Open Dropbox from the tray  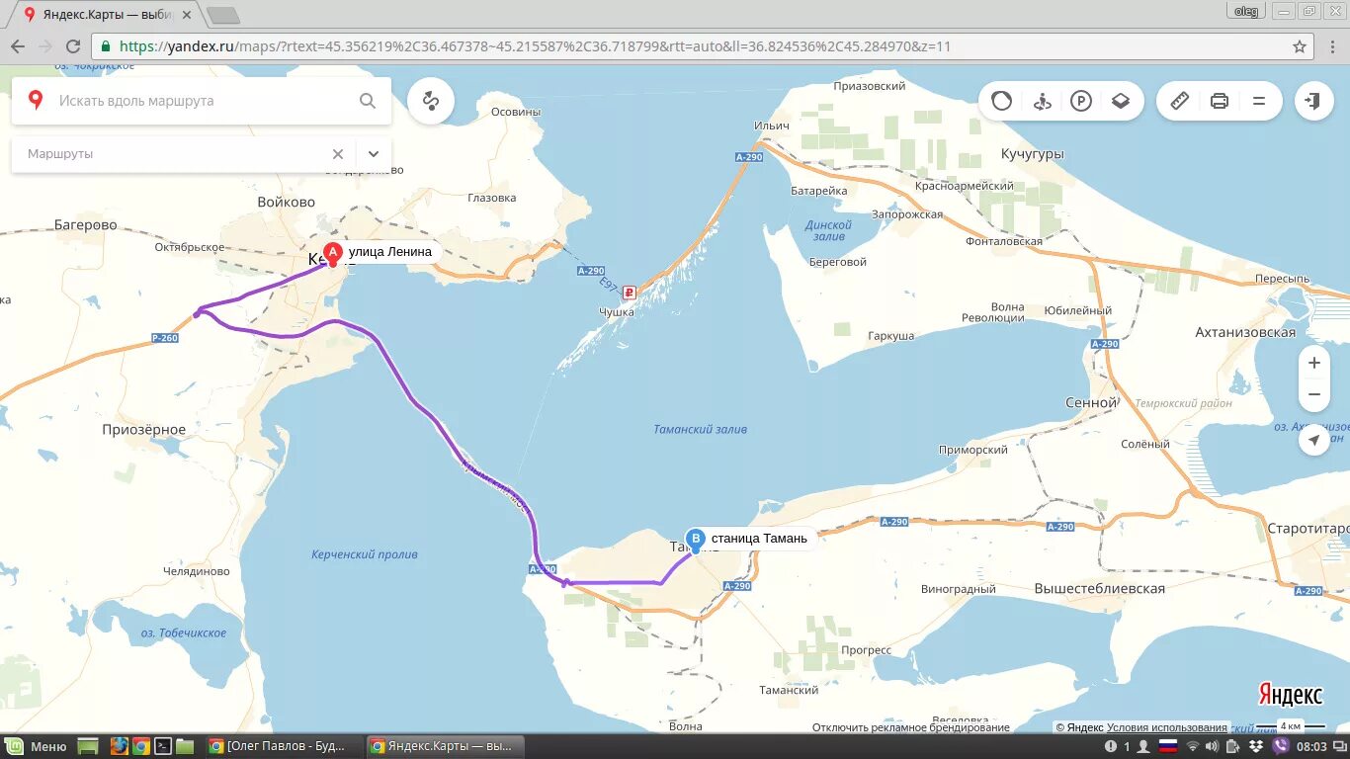[1255, 746]
